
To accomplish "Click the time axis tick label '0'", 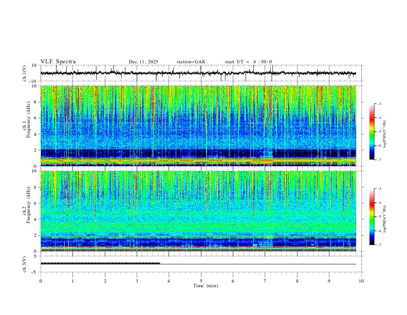I will coord(41,281).
